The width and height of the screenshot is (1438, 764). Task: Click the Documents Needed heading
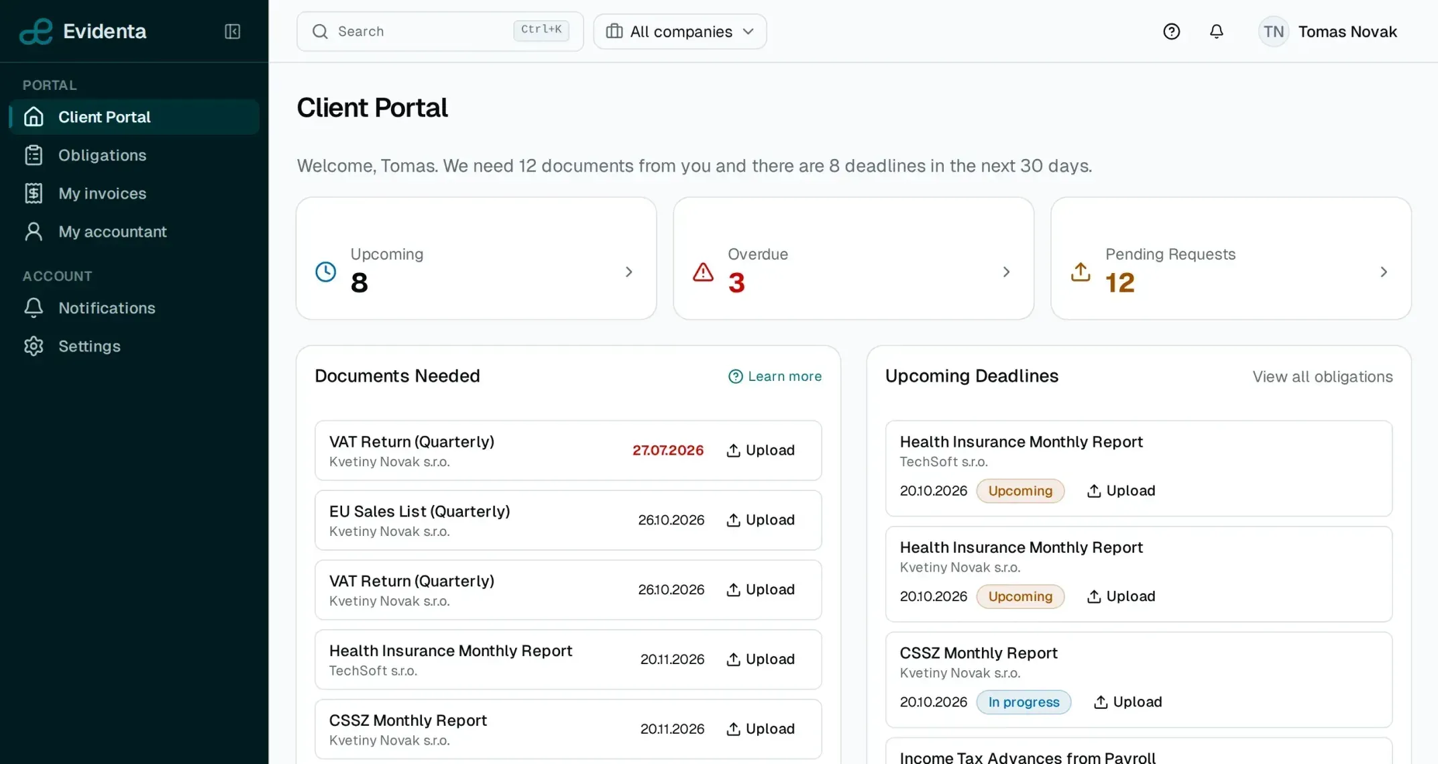coord(397,376)
